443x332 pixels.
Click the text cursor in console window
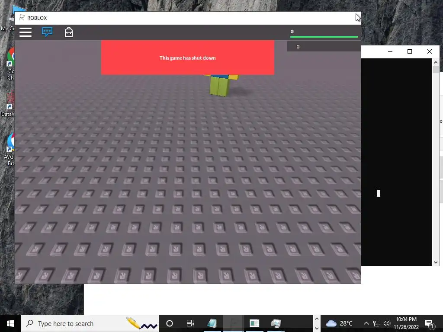pyautogui.click(x=379, y=193)
